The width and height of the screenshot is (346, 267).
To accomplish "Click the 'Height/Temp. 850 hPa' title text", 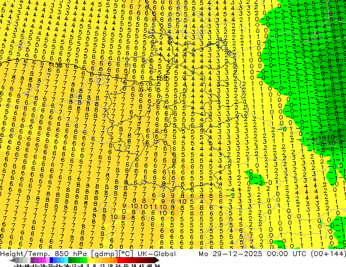I will (44, 254).
